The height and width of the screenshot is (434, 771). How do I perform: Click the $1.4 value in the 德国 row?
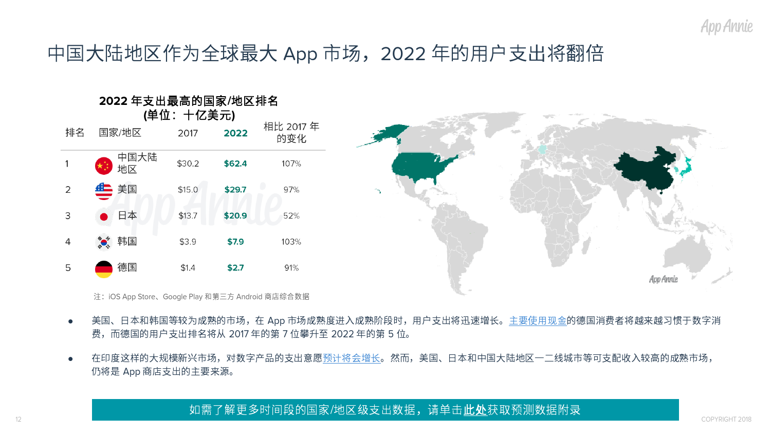pos(188,268)
